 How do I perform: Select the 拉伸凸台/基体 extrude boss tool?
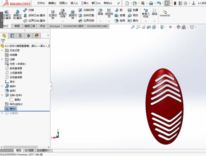(7, 15)
